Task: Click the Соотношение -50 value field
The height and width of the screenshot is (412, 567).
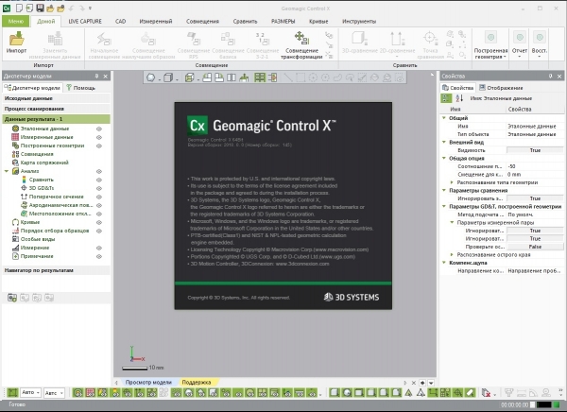Action: 535,166
